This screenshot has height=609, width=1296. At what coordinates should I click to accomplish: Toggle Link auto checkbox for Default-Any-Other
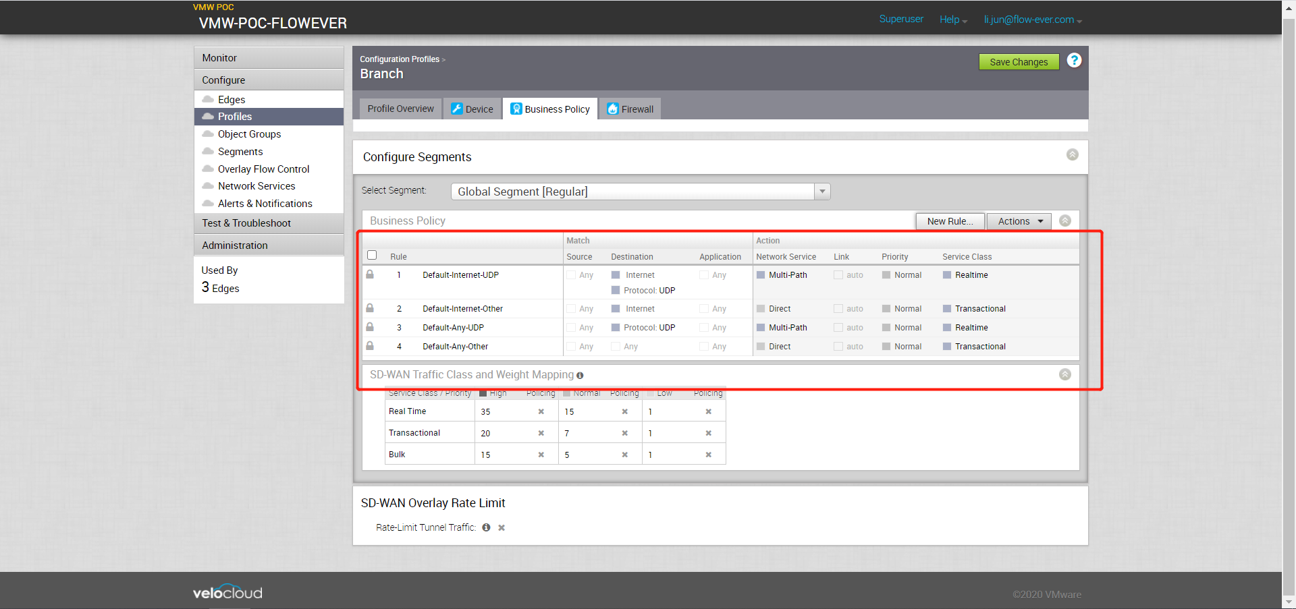click(x=838, y=346)
